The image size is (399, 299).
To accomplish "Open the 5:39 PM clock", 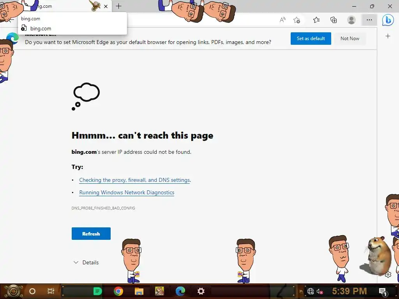I will tap(350, 291).
